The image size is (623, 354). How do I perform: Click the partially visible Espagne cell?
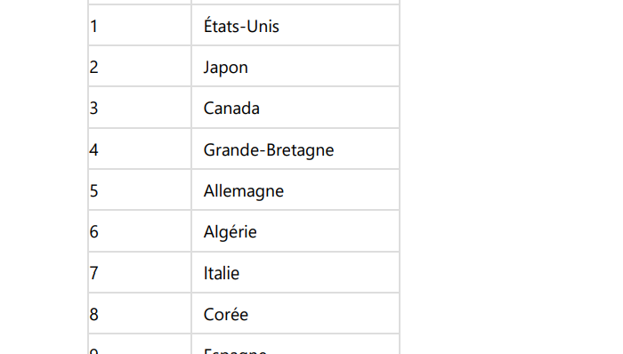[295, 344]
